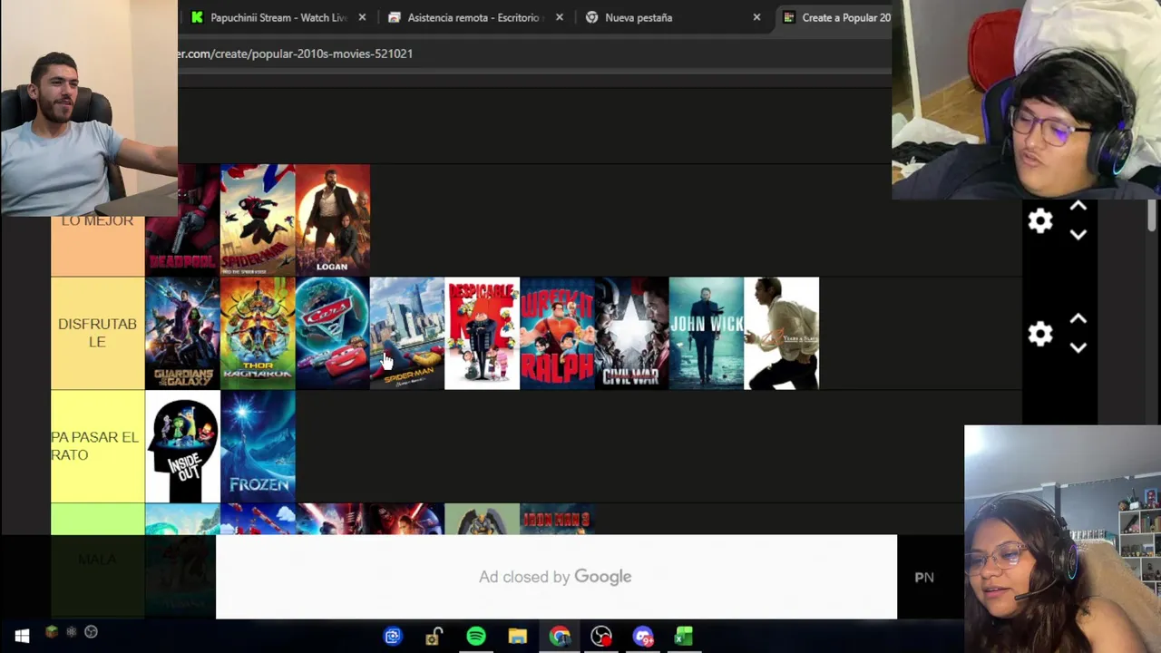Select the Inside Out poster
Screen dimensions: 1161x653
[182, 446]
